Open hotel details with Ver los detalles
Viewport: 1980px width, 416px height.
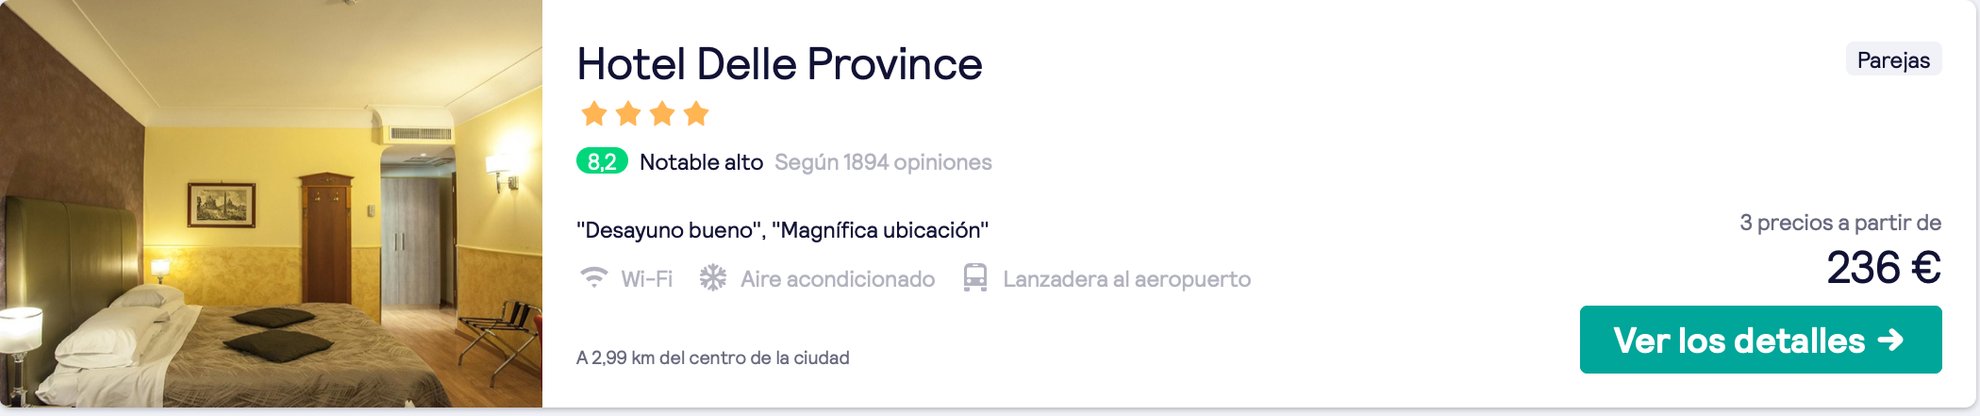1760,340
